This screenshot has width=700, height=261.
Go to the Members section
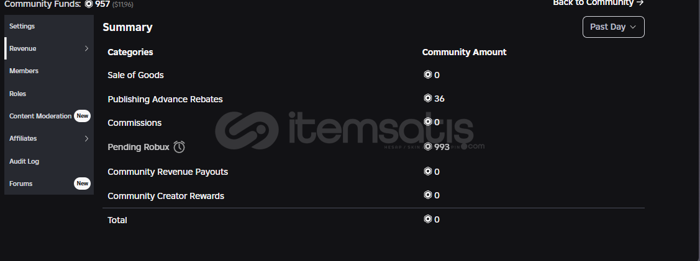(x=24, y=71)
